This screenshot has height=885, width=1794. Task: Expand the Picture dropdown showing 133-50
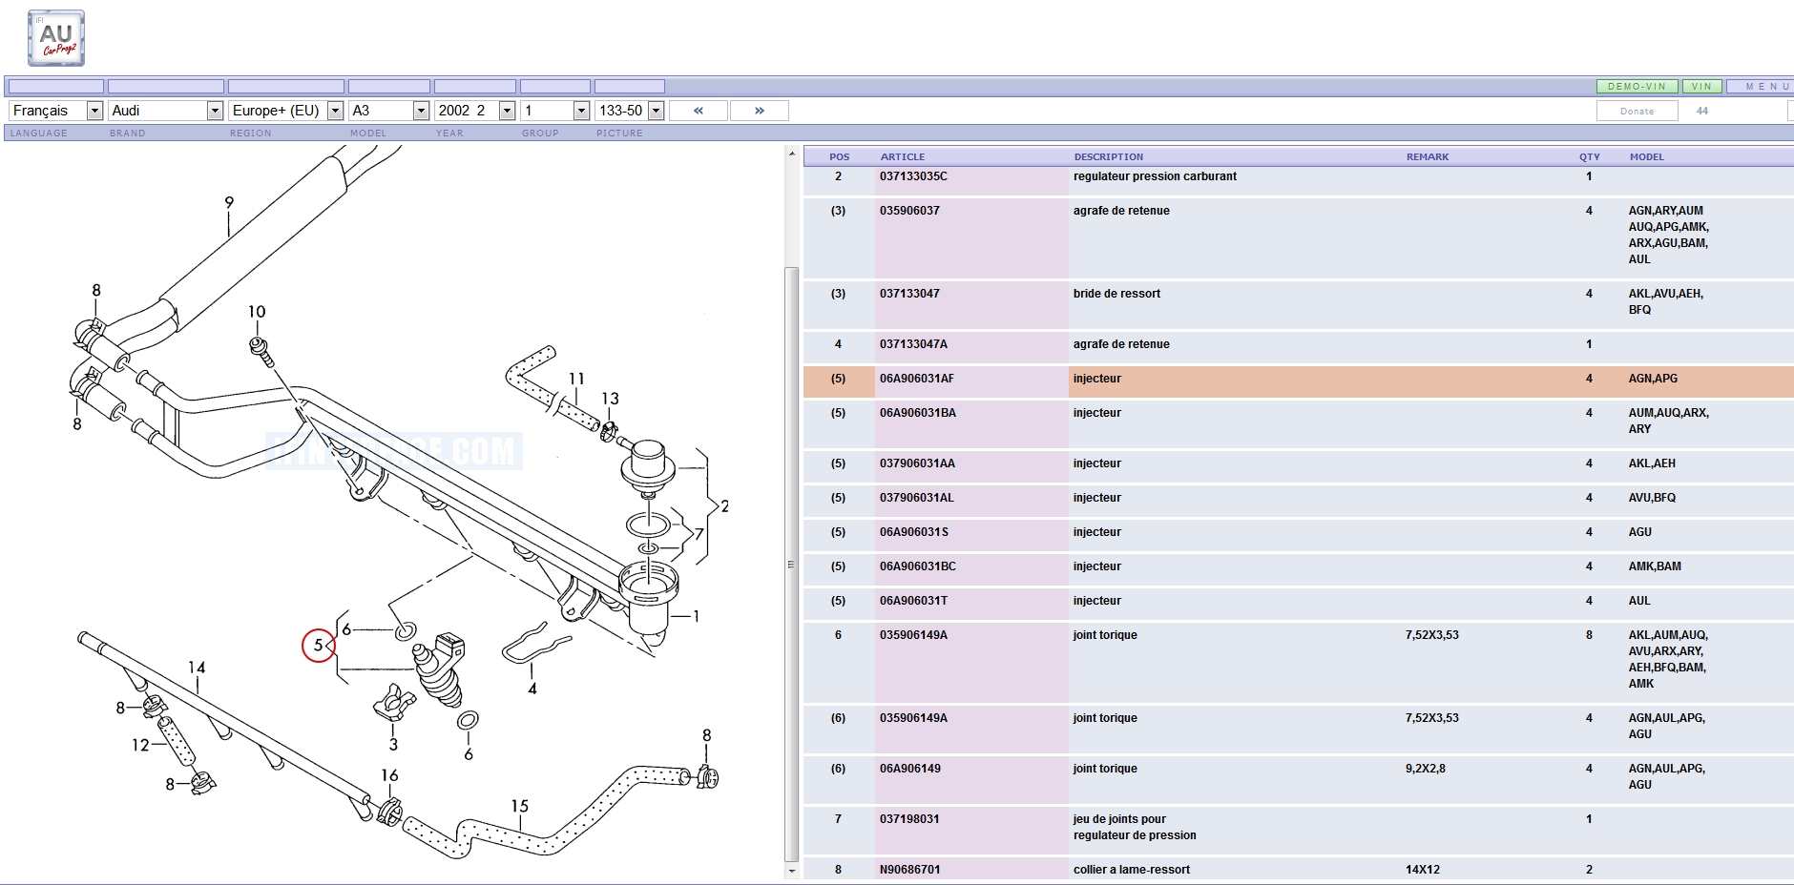point(629,111)
